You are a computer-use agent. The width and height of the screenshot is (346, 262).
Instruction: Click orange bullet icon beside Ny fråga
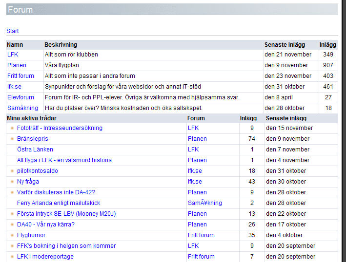pos(12,182)
